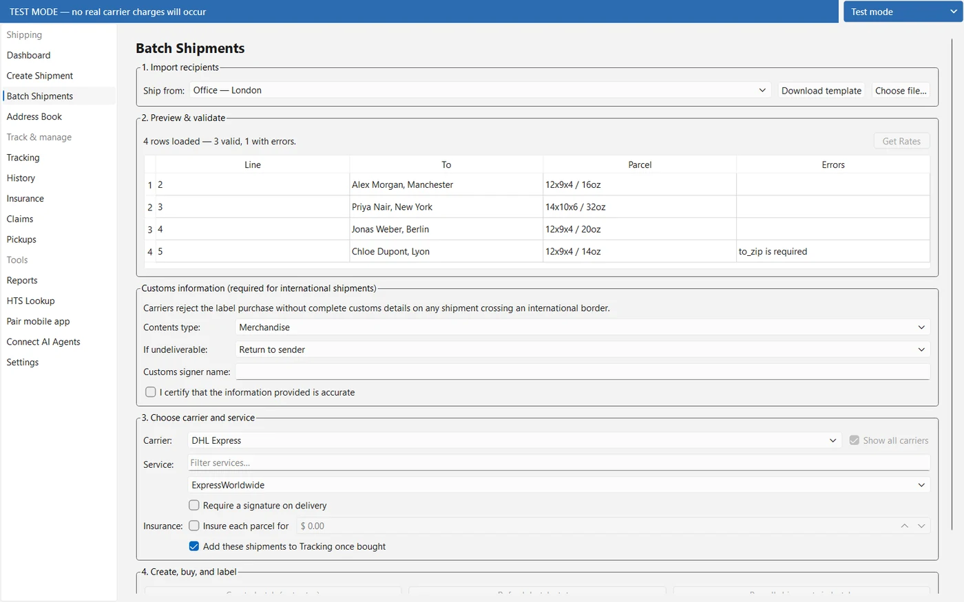Select the Priya Nair, New York cell

point(446,207)
